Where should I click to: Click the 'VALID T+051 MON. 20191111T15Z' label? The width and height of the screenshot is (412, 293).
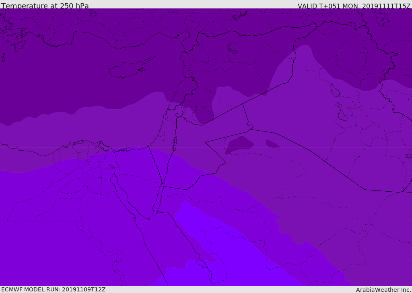[x=354, y=6]
